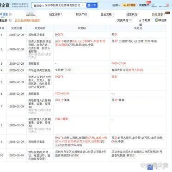The width and height of the screenshot is (172, 172).
Task: Click the 发生变更时提醒我 link
Action: coord(29,20)
